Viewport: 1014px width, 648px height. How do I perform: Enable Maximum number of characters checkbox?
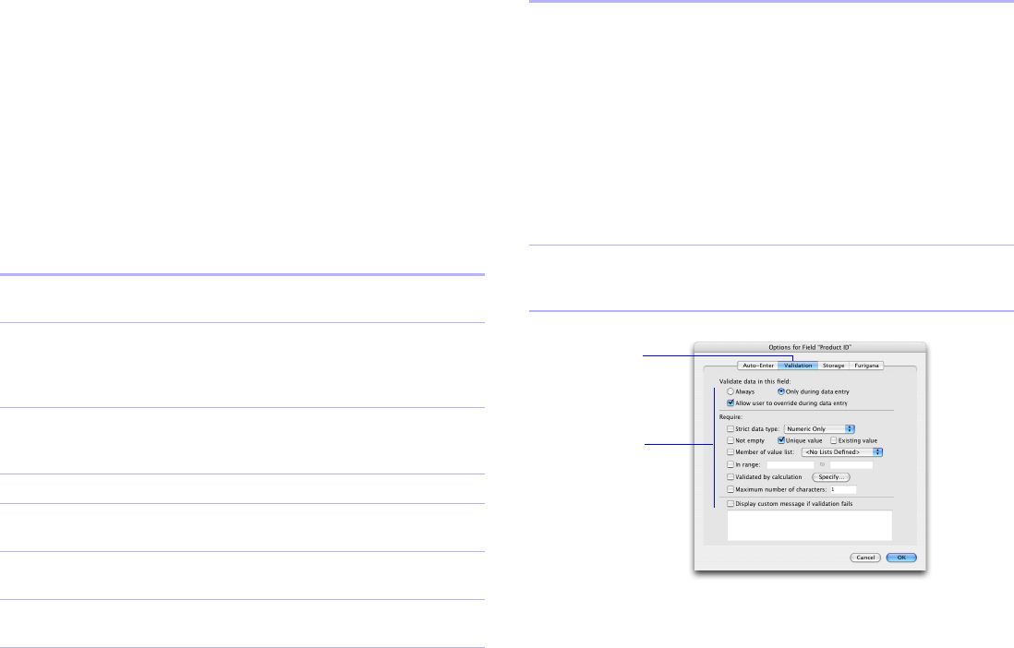point(730,489)
